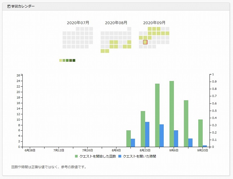The height and width of the screenshot is (179, 233).
Task: Pick the lightest green legend swatch
Action: click(x=61, y=60)
